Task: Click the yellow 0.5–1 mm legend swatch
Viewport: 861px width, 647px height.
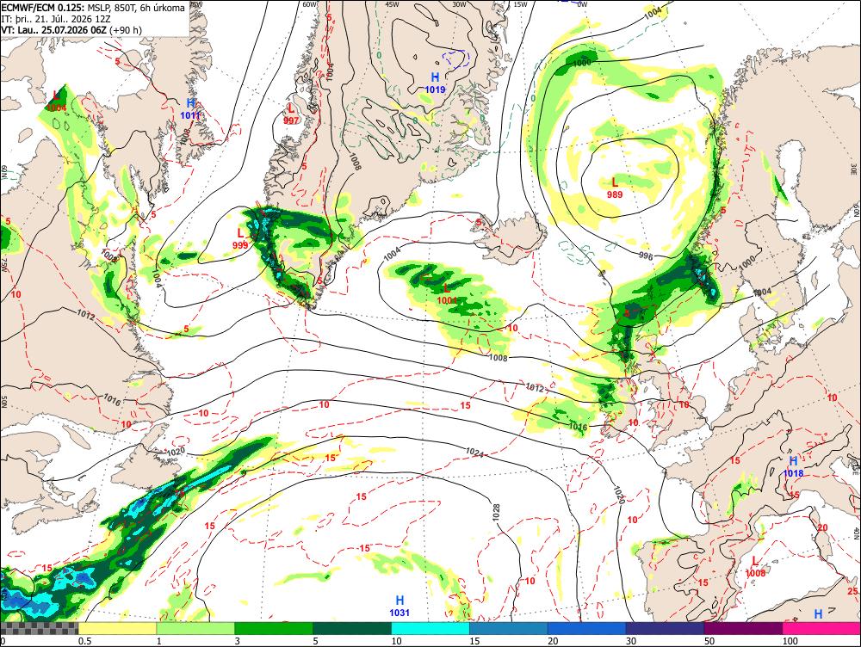Action: [117, 628]
